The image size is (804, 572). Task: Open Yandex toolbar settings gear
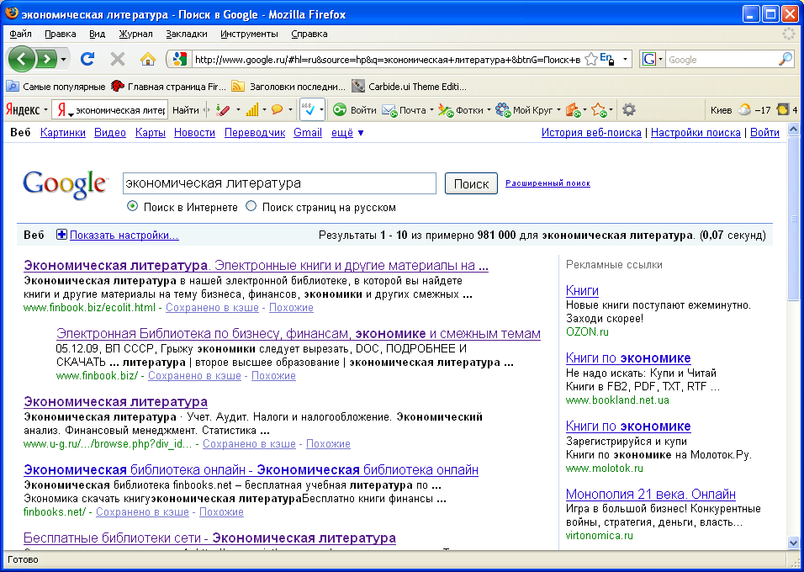pyautogui.click(x=628, y=110)
